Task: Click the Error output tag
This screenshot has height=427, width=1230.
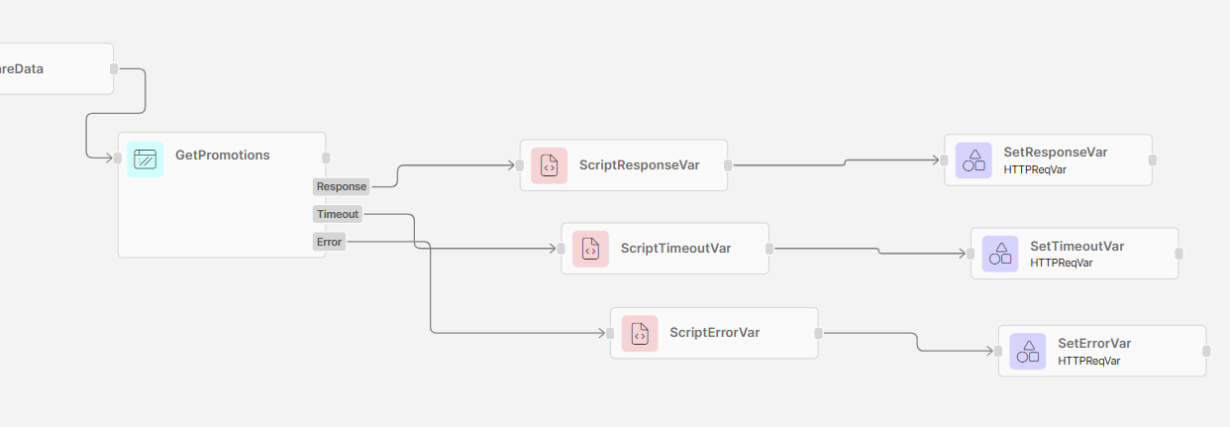Action: coord(329,242)
